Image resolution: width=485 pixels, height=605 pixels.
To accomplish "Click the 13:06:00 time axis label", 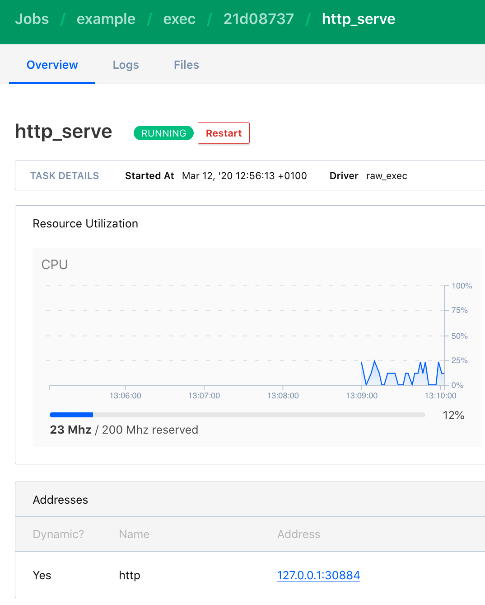I will [x=125, y=396].
